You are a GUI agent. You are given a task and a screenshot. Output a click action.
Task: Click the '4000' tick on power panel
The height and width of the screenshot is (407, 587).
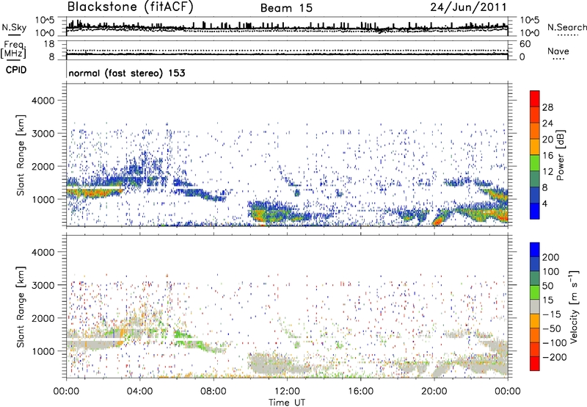[x=43, y=101]
